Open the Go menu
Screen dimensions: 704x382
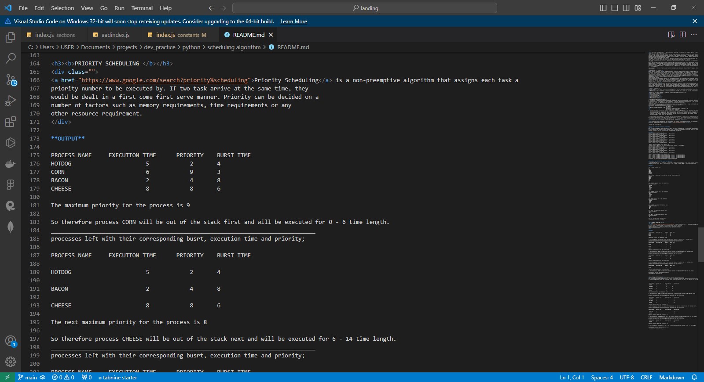[104, 8]
